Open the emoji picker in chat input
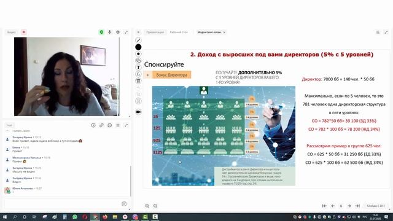Screen dimensions: 393x221 [x=124, y=204]
